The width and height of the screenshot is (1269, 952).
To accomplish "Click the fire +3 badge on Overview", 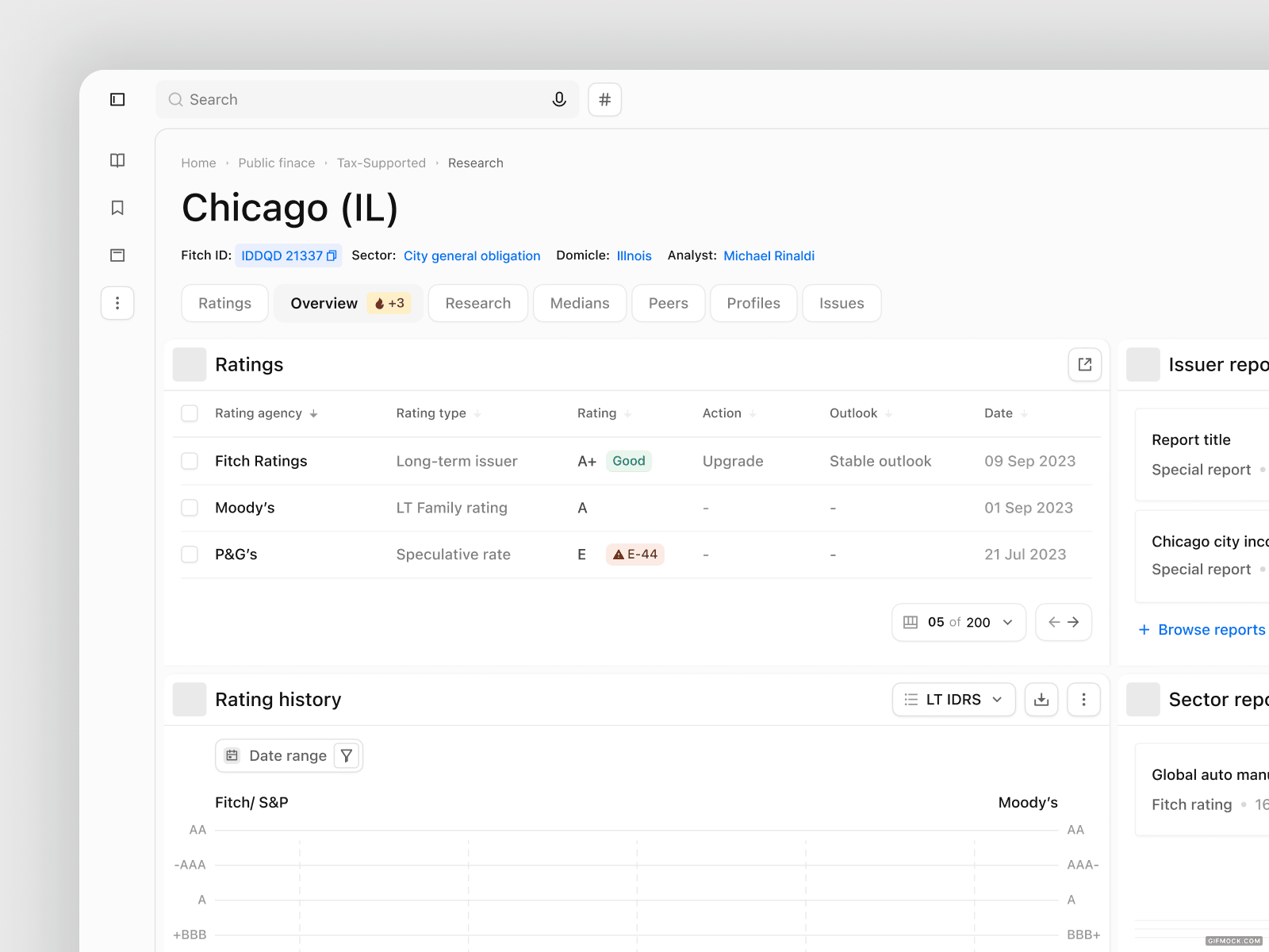I will click(389, 303).
